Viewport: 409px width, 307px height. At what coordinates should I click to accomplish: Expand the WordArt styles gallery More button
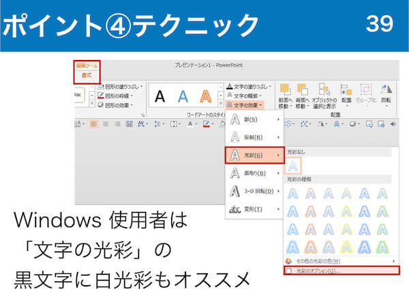click(x=221, y=104)
